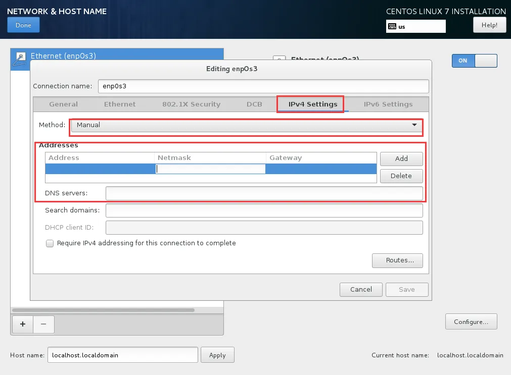Click the DHCP client ID field

pos(264,228)
